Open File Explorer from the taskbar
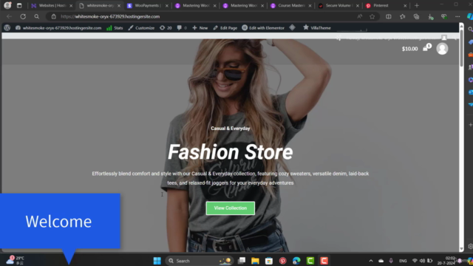The width and height of the screenshot is (473, 266). [x=255, y=261]
